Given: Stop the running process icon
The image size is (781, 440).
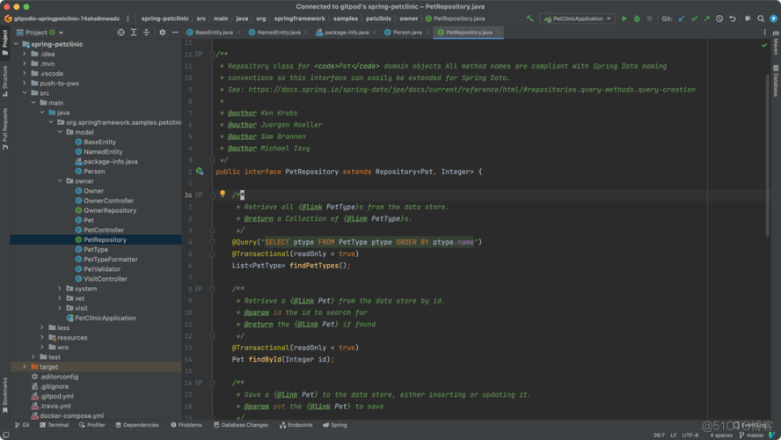Looking at the screenshot, I should click(649, 18).
